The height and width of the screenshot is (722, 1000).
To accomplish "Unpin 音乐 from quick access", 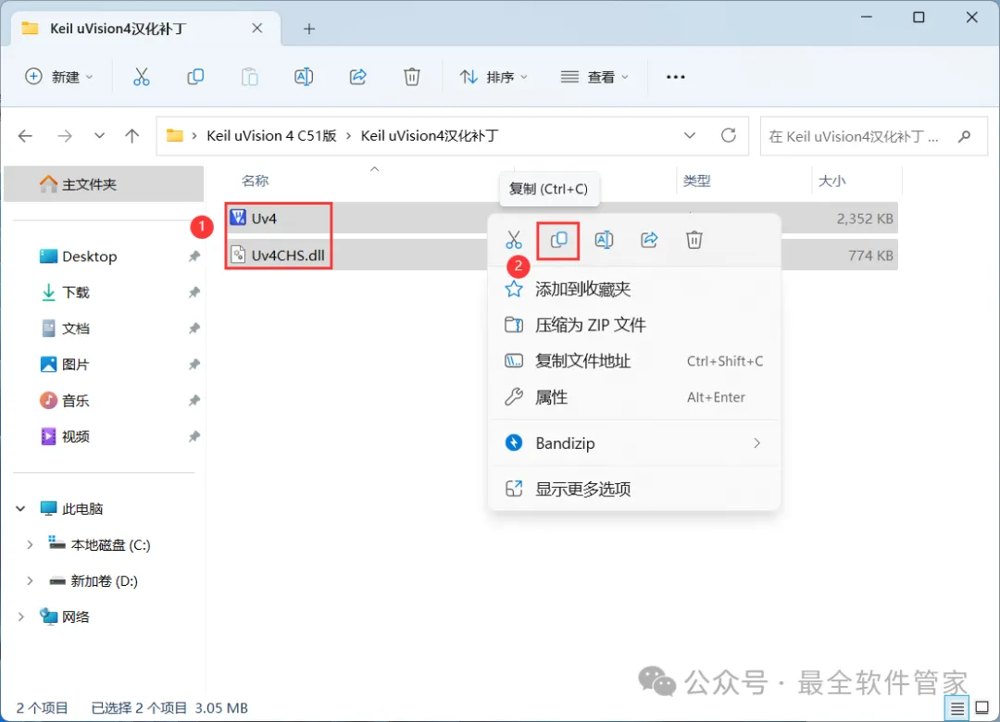I will [x=194, y=401].
